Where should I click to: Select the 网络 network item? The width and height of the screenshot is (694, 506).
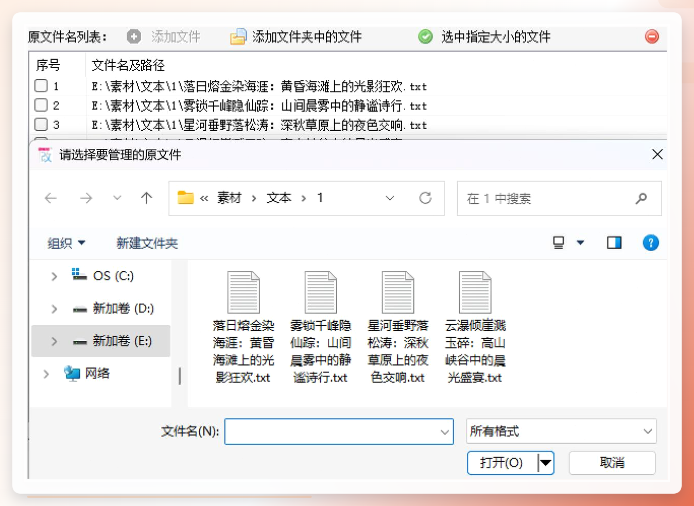(x=86, y=373)
